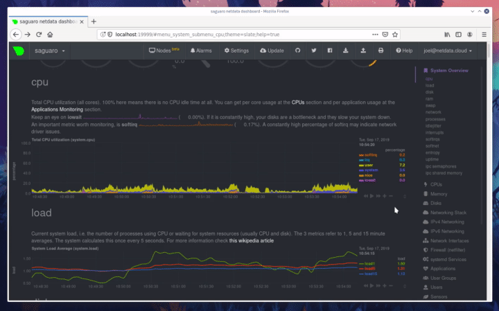The height and width of the screenshot is (311, 499).
Task: Open the Nodes beta menu
Action: tap(164, 51)
